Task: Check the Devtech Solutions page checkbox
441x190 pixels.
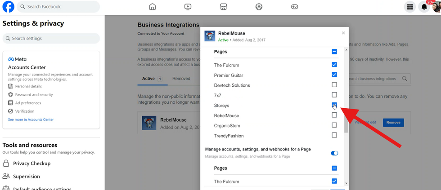Action: coord(334,85)
